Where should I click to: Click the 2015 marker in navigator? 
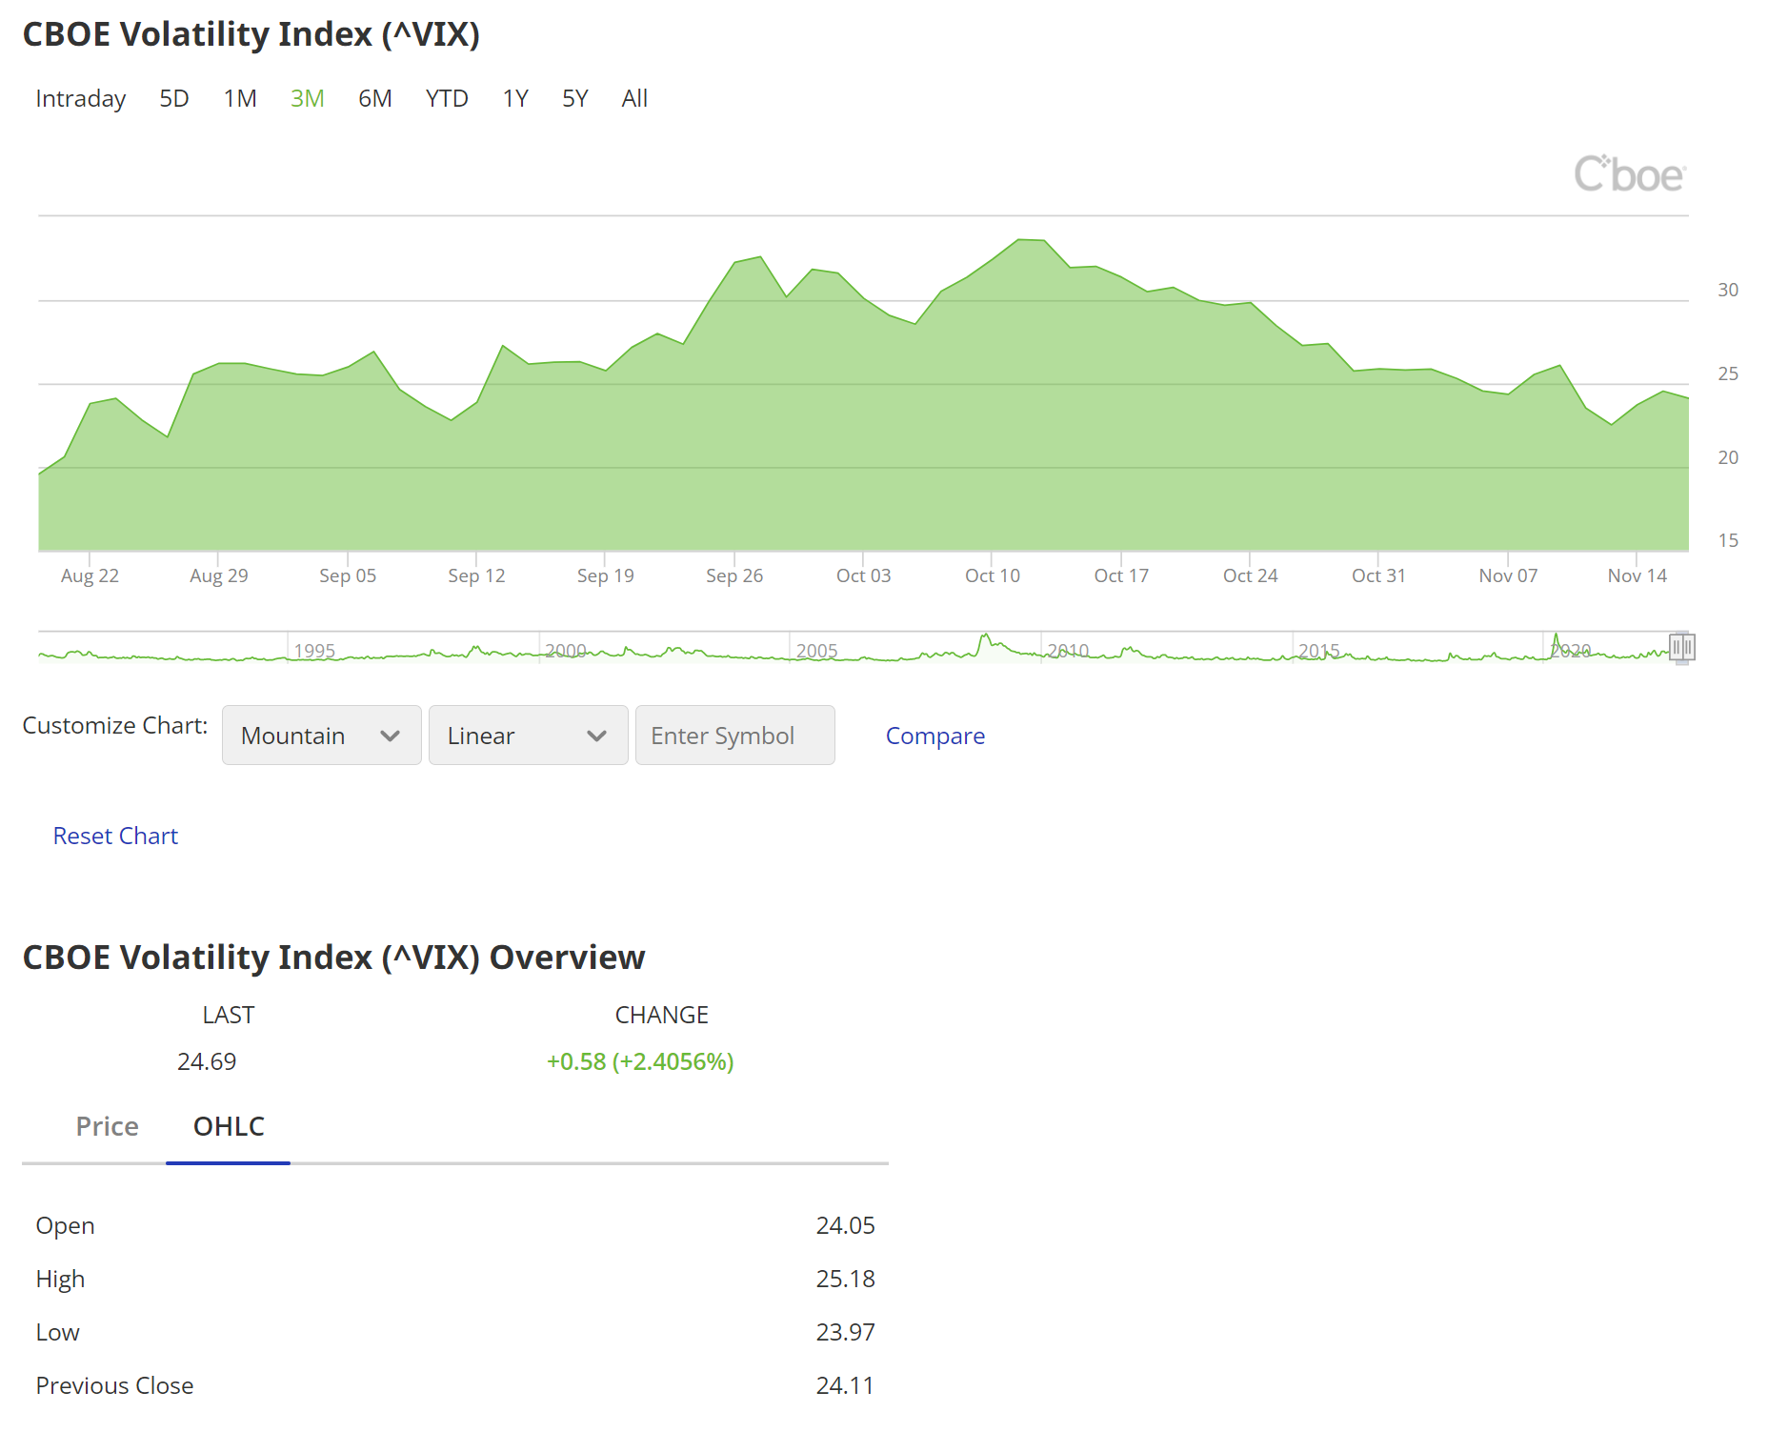click(x=1319, y=651)
